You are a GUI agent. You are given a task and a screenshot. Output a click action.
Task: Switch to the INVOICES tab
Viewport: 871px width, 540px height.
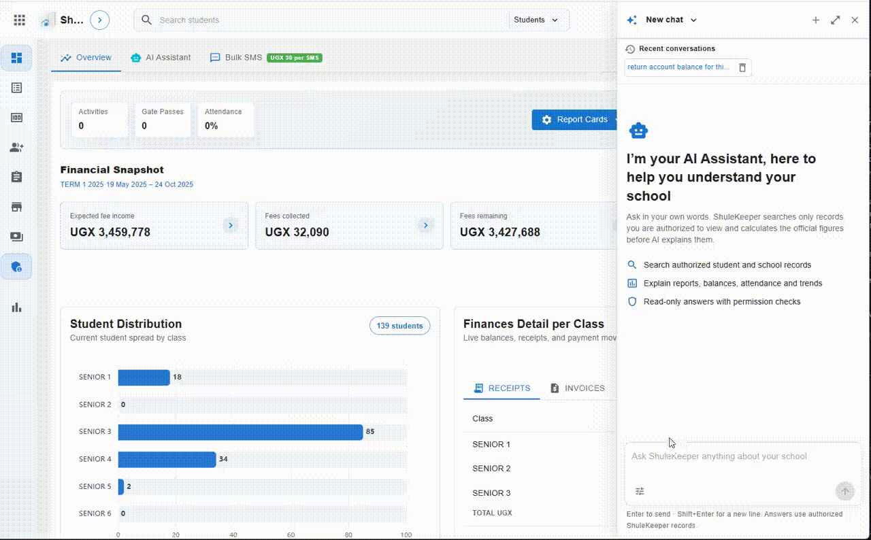click(578, 388)
